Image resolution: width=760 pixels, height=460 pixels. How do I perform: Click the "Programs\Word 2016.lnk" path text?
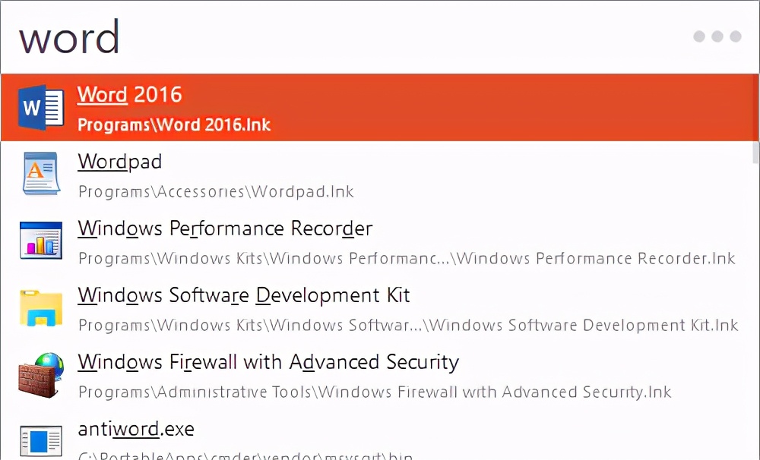click(174, 124)
